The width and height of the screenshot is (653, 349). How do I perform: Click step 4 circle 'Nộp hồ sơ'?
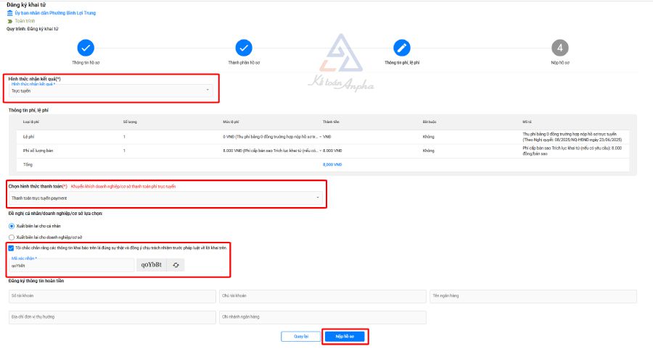559,48
